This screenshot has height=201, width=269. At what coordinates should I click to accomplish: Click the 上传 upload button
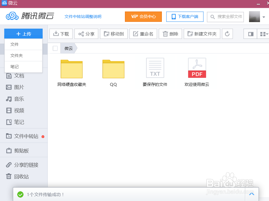[x=24, y=34]
